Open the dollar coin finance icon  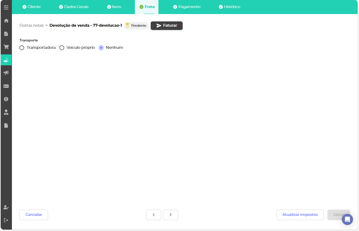(6, 99)
